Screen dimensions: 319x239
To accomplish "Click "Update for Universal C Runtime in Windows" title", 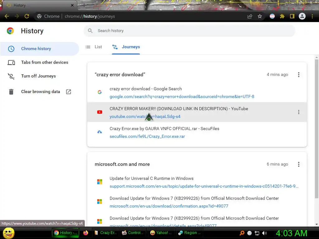I will [x=152, y=178].
